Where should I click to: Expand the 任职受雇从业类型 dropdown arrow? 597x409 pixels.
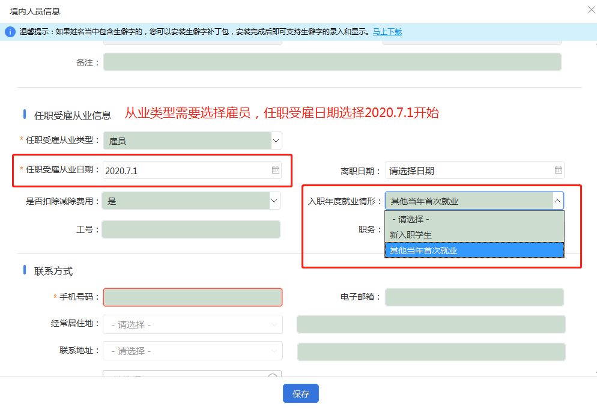(276, 141)
